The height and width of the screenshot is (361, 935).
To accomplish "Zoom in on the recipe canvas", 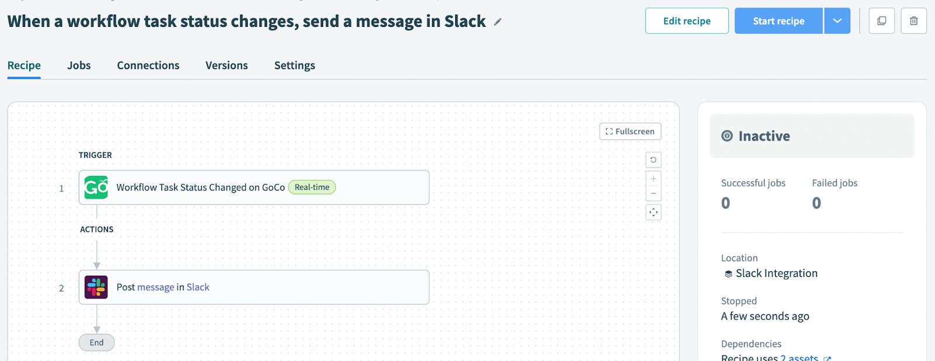I will 653,179.
